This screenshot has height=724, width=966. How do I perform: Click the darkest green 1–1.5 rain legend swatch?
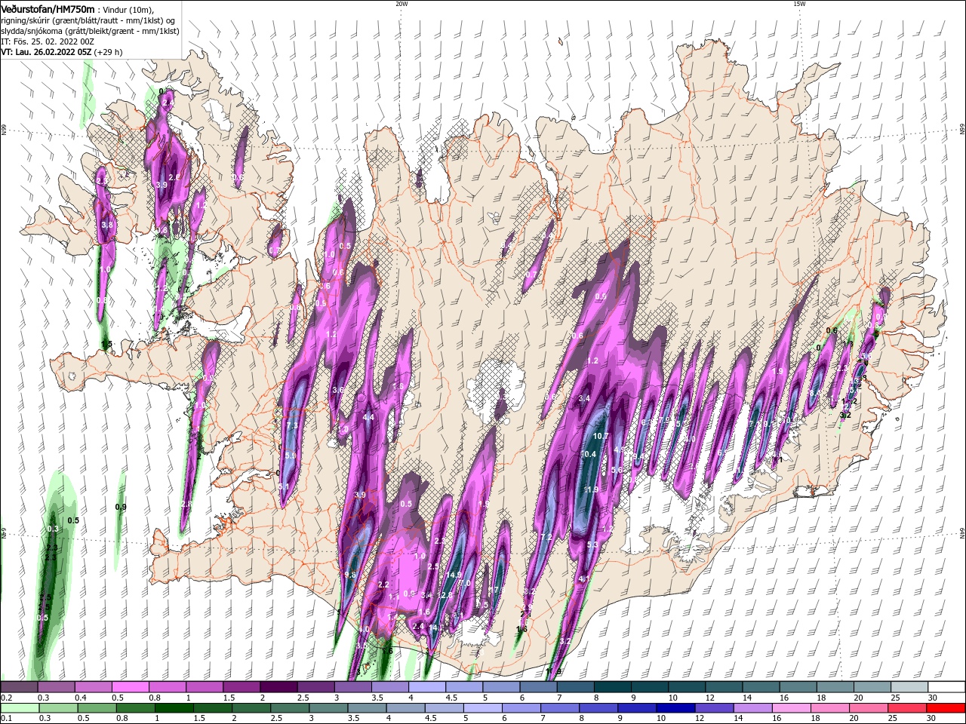(x=174, y=708)
